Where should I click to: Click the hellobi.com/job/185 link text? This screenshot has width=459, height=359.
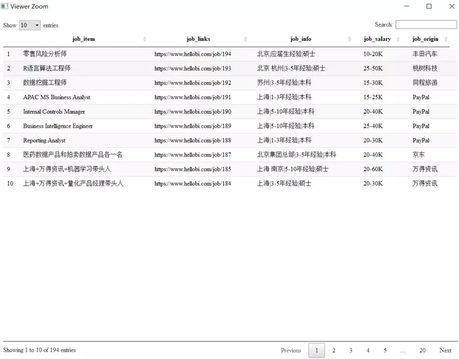[193, 169]
